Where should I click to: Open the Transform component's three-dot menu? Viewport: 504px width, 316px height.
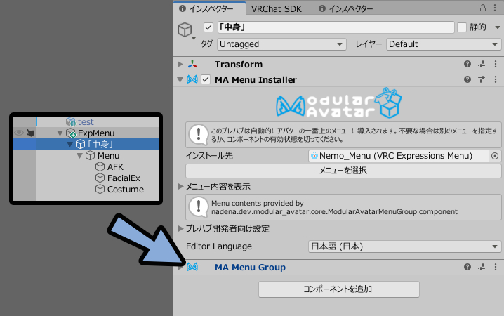pyautogui.click(x=496, y=64)
